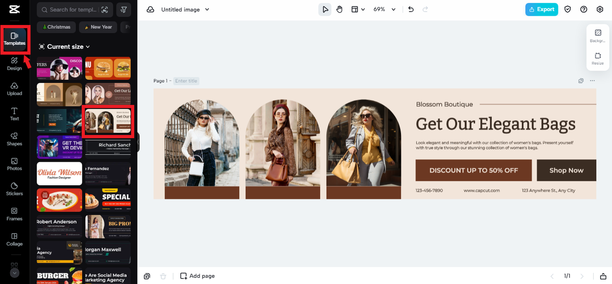Screen dimensions: 612x284
Task: Open the template filter options
Action: pos(124,10)
